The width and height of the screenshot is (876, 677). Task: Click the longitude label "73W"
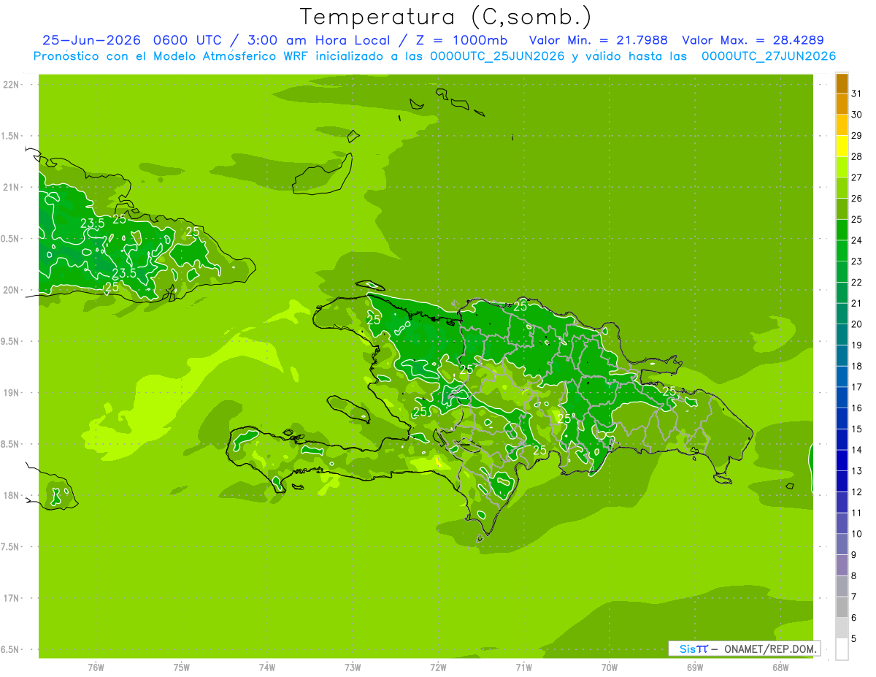353,667
